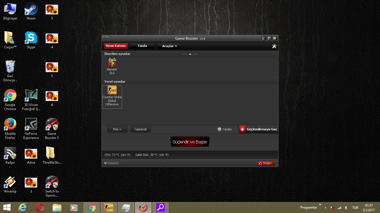Open the Radyo desktop shortcut
Screen dimensions: 380x213
(x=10, y=156)
